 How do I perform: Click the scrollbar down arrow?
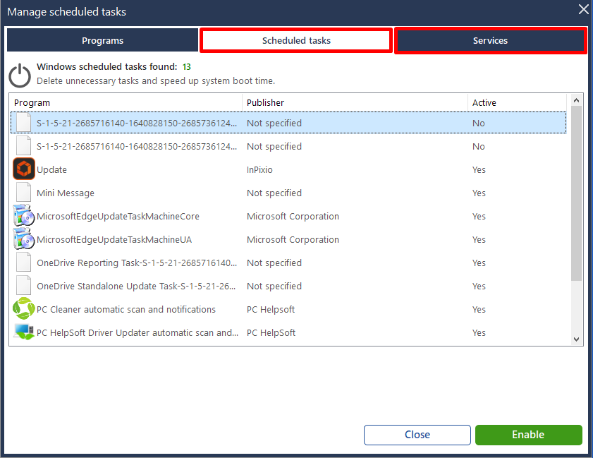click(x=576, y=339)
